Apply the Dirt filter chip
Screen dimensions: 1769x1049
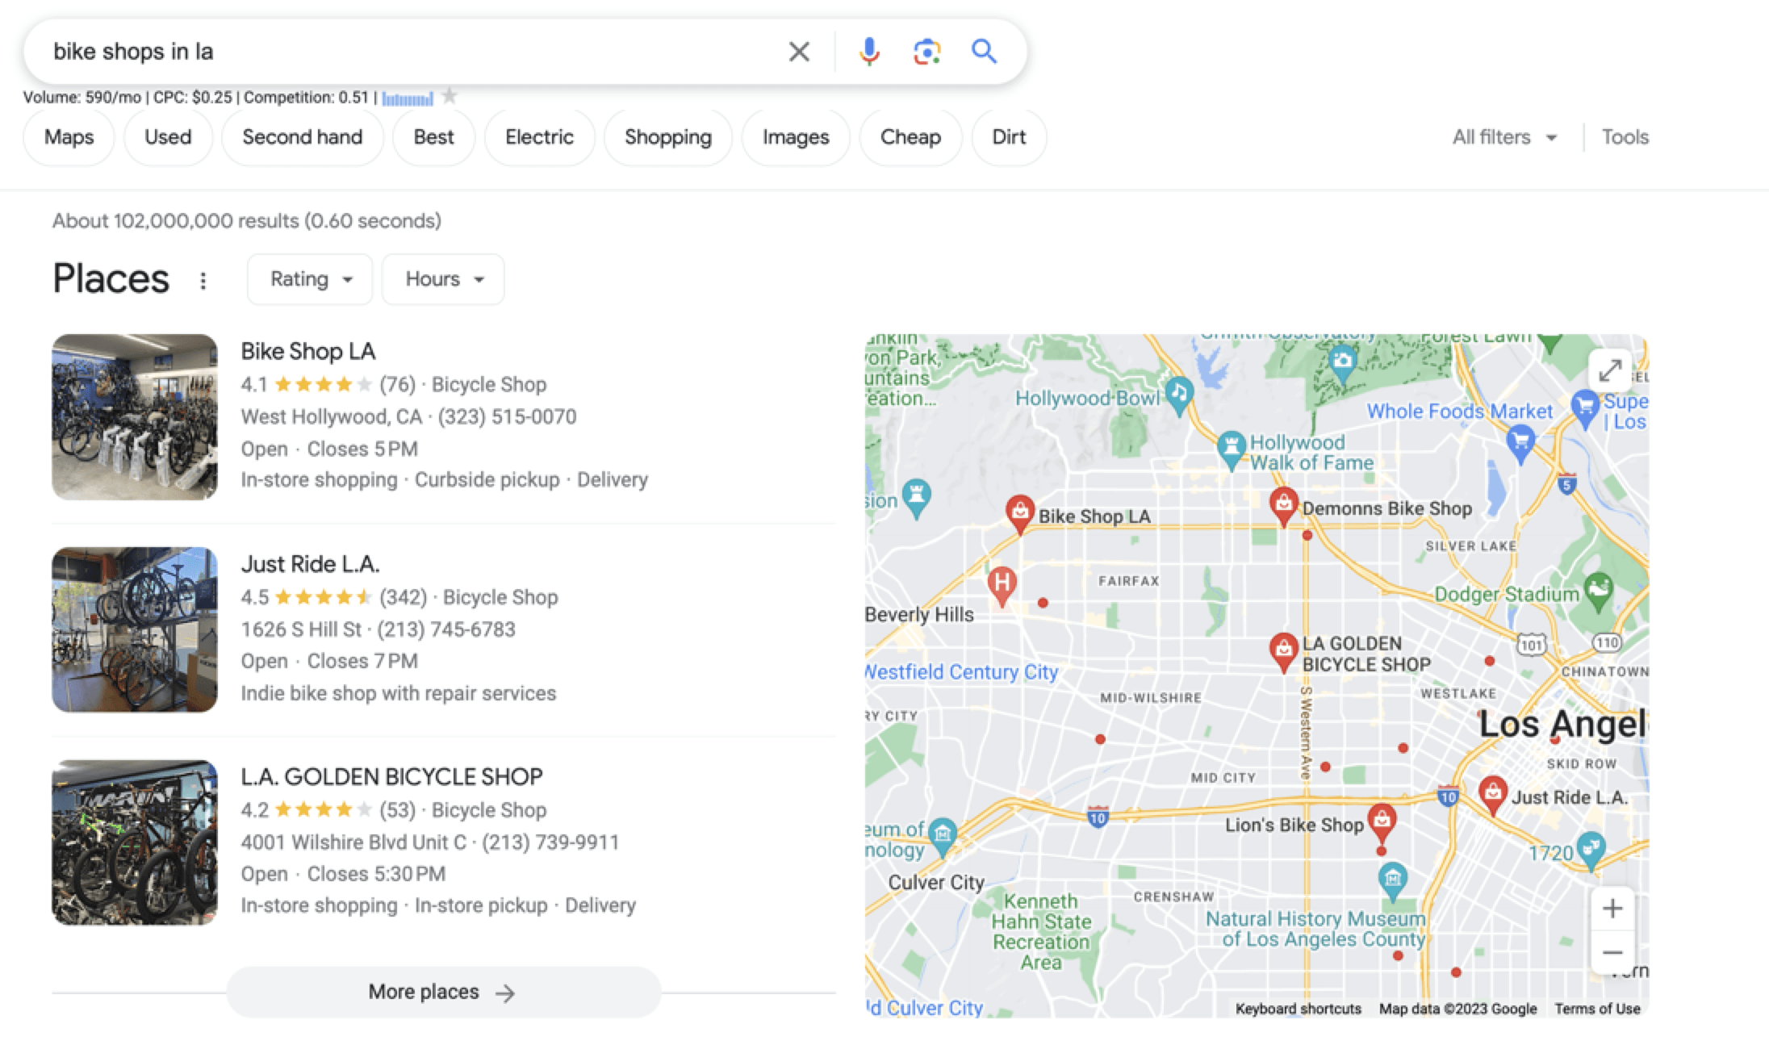pos(1009,137)
